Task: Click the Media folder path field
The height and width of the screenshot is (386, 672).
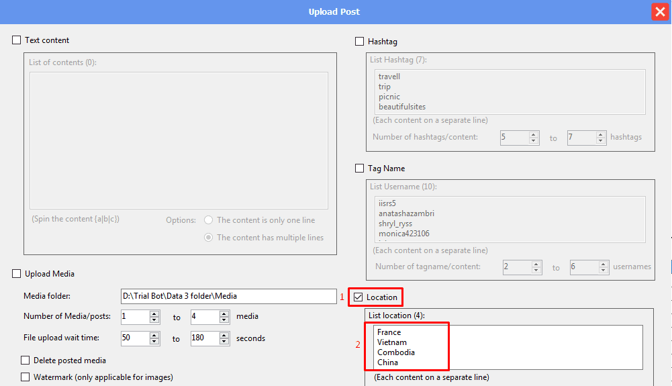Action: click(x=228, y=296)
